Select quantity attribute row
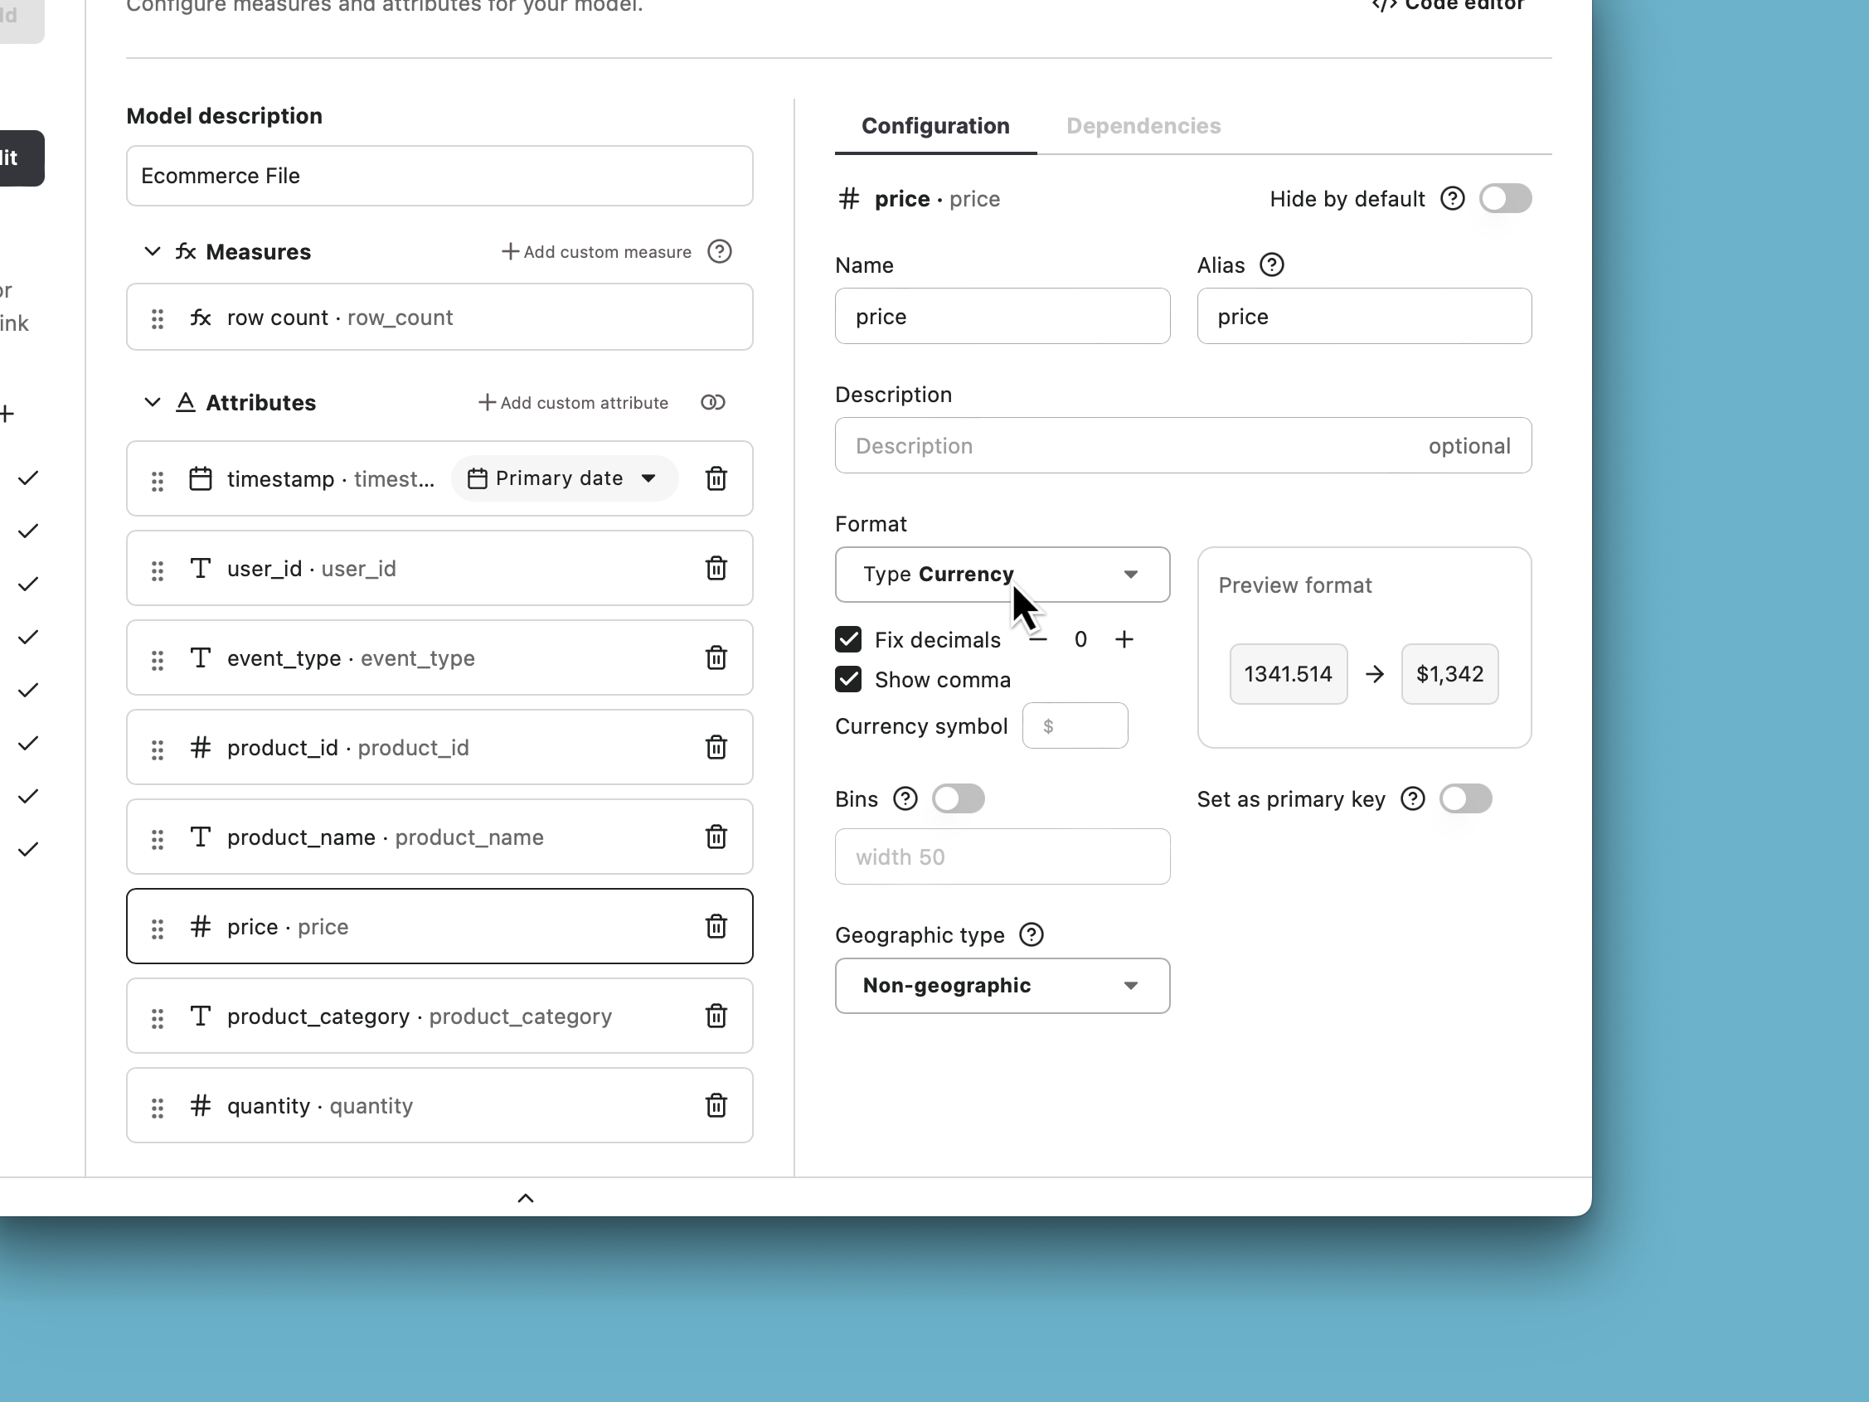Screen dimensions: 1869x1402 point(439,1105)
